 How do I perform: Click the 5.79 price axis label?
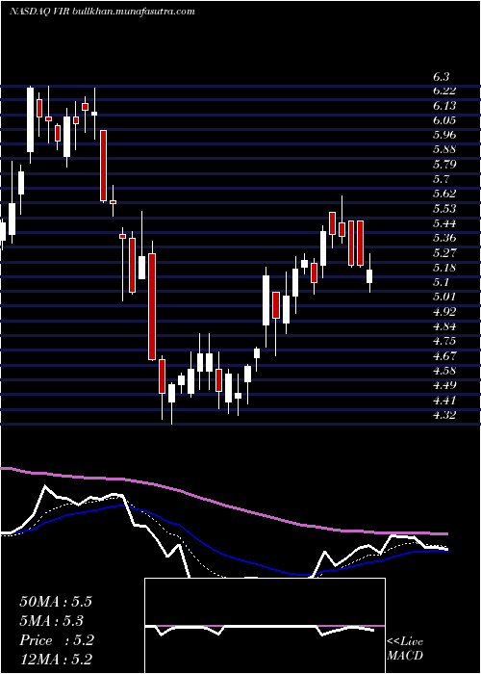click(444, 165)
